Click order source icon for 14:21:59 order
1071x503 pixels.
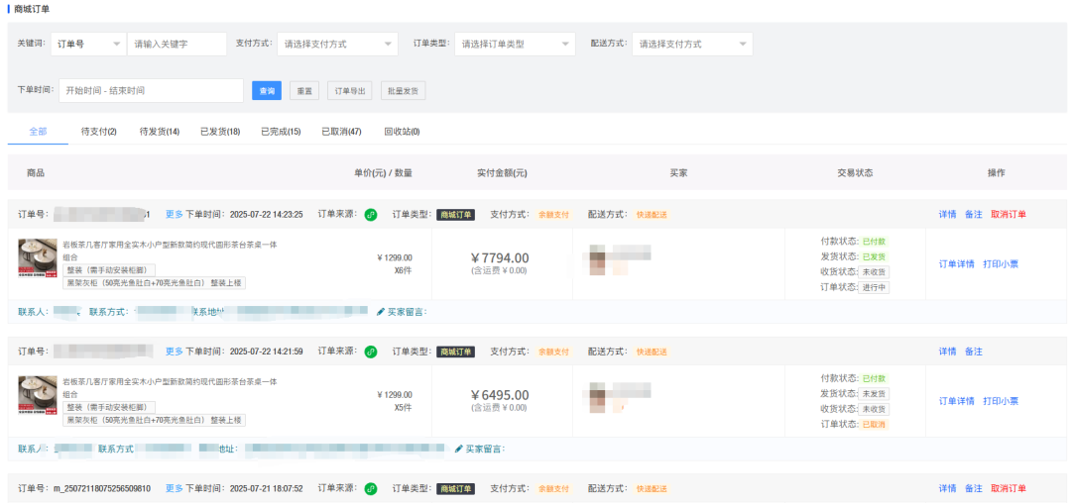tap(371, 352)
